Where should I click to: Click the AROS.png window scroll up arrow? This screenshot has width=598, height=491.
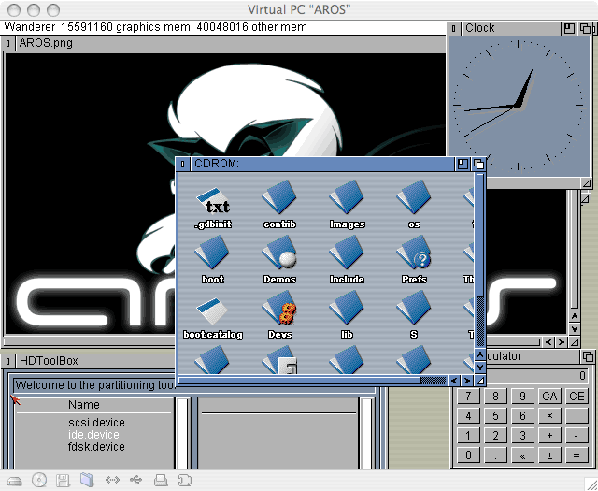(x=575, y=316)
